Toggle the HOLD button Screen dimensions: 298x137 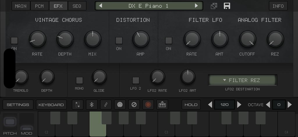pos(191,104)
